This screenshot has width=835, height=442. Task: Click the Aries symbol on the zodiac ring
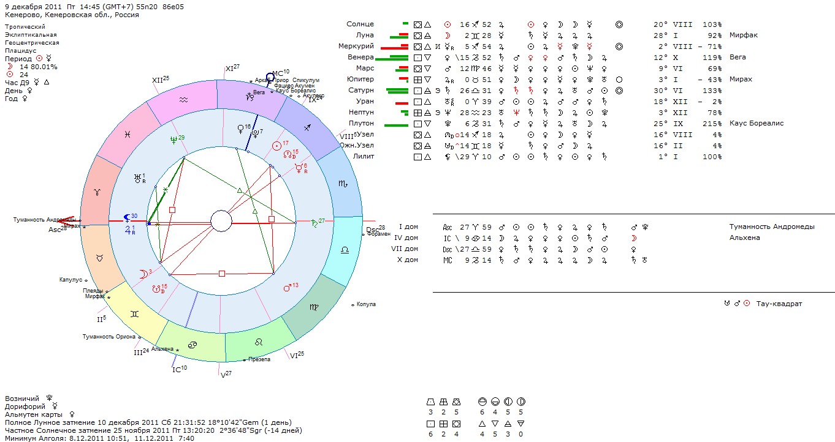click(x=95, y=192)
